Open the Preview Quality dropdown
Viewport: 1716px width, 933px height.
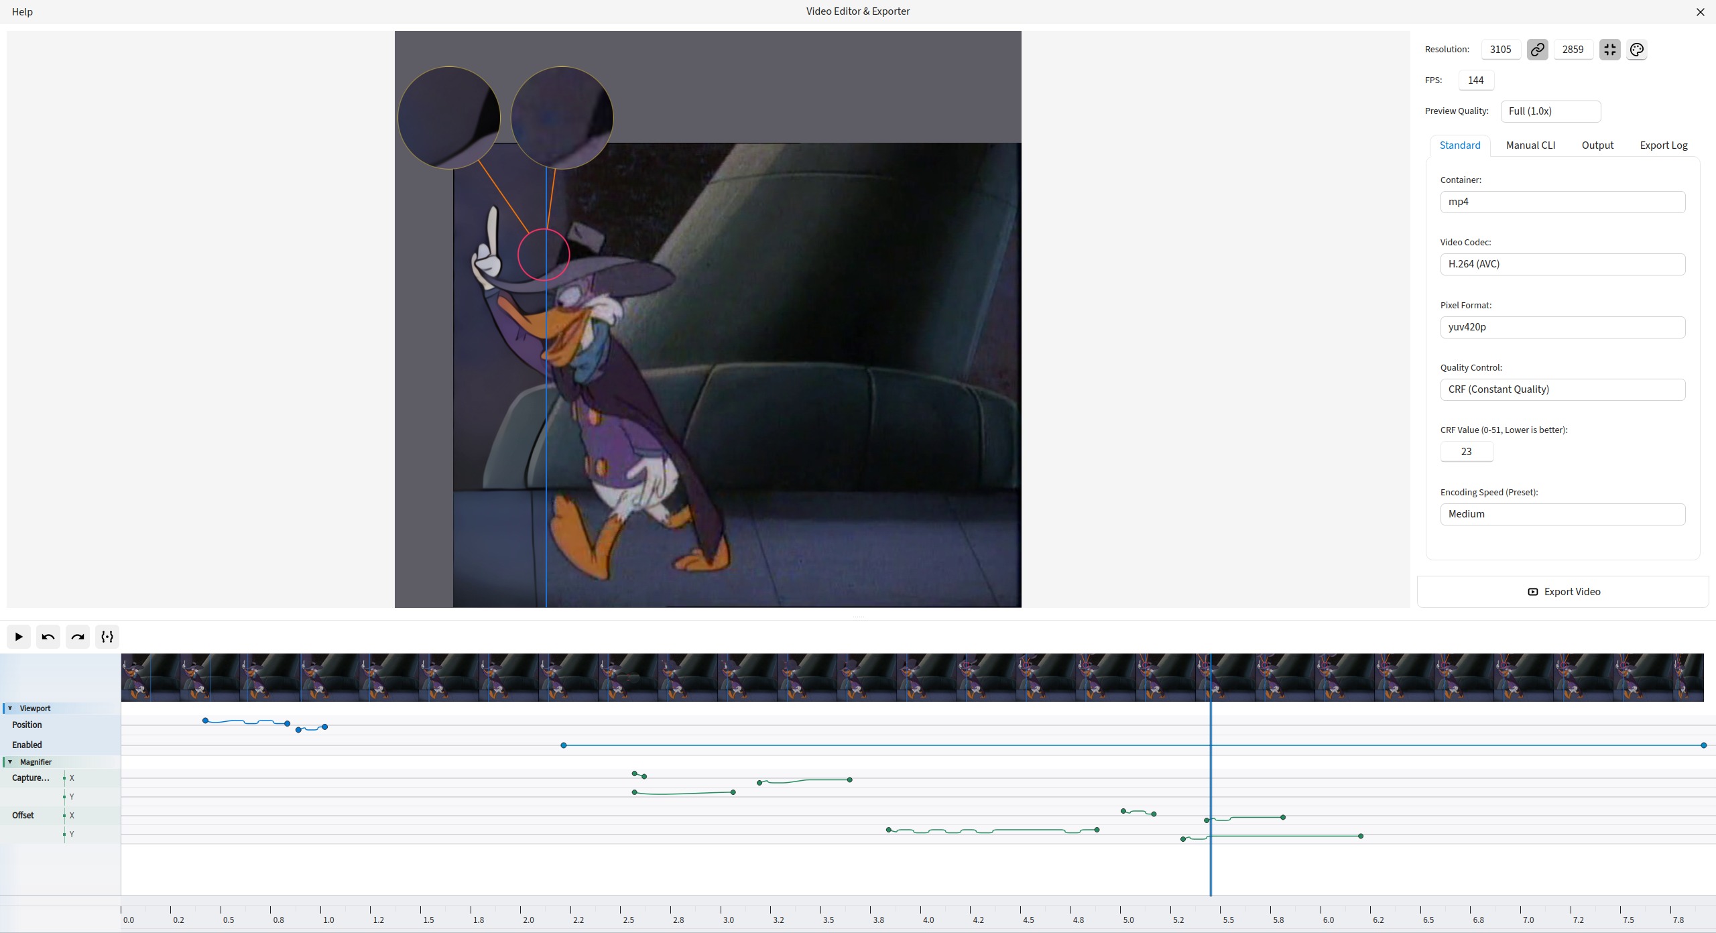pos(1550,111)
